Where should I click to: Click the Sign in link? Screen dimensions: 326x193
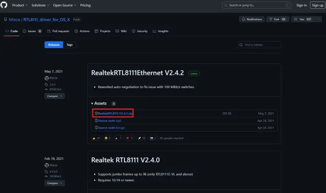[301, 5]
